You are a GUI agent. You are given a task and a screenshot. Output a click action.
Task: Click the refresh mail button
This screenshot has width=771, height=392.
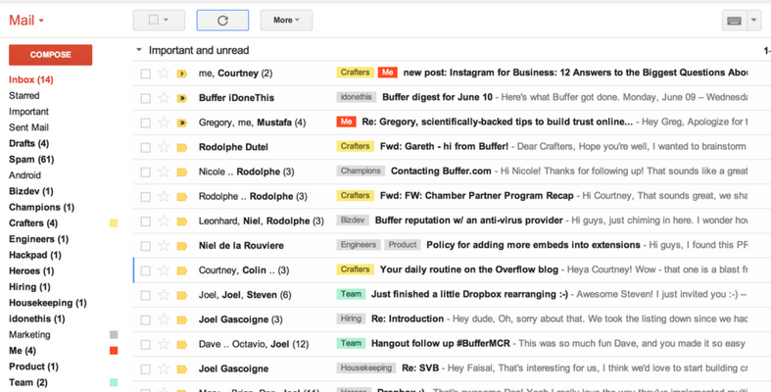pyautogui.click(x=222, y=21)
